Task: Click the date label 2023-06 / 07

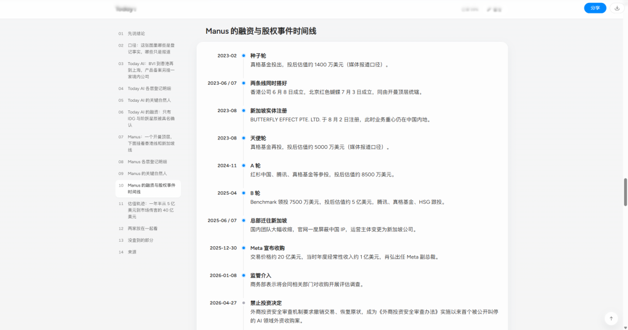Action: (x=222, y=83)
